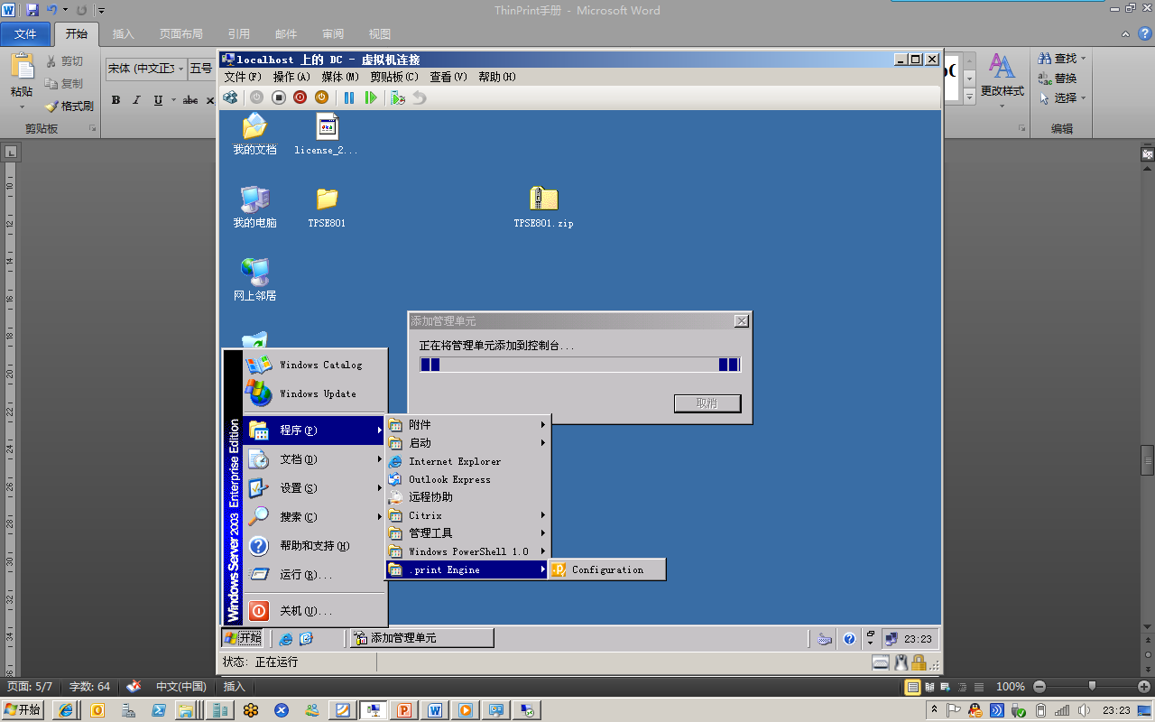Switch to Word 页面布局 ribbon tab
Image resolution: width=1155 pixels, height=722 pixels.
click(x=181, y=34)
